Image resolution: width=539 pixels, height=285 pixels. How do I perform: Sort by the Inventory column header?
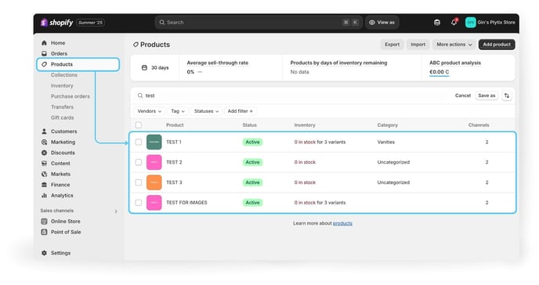[305, 125]
